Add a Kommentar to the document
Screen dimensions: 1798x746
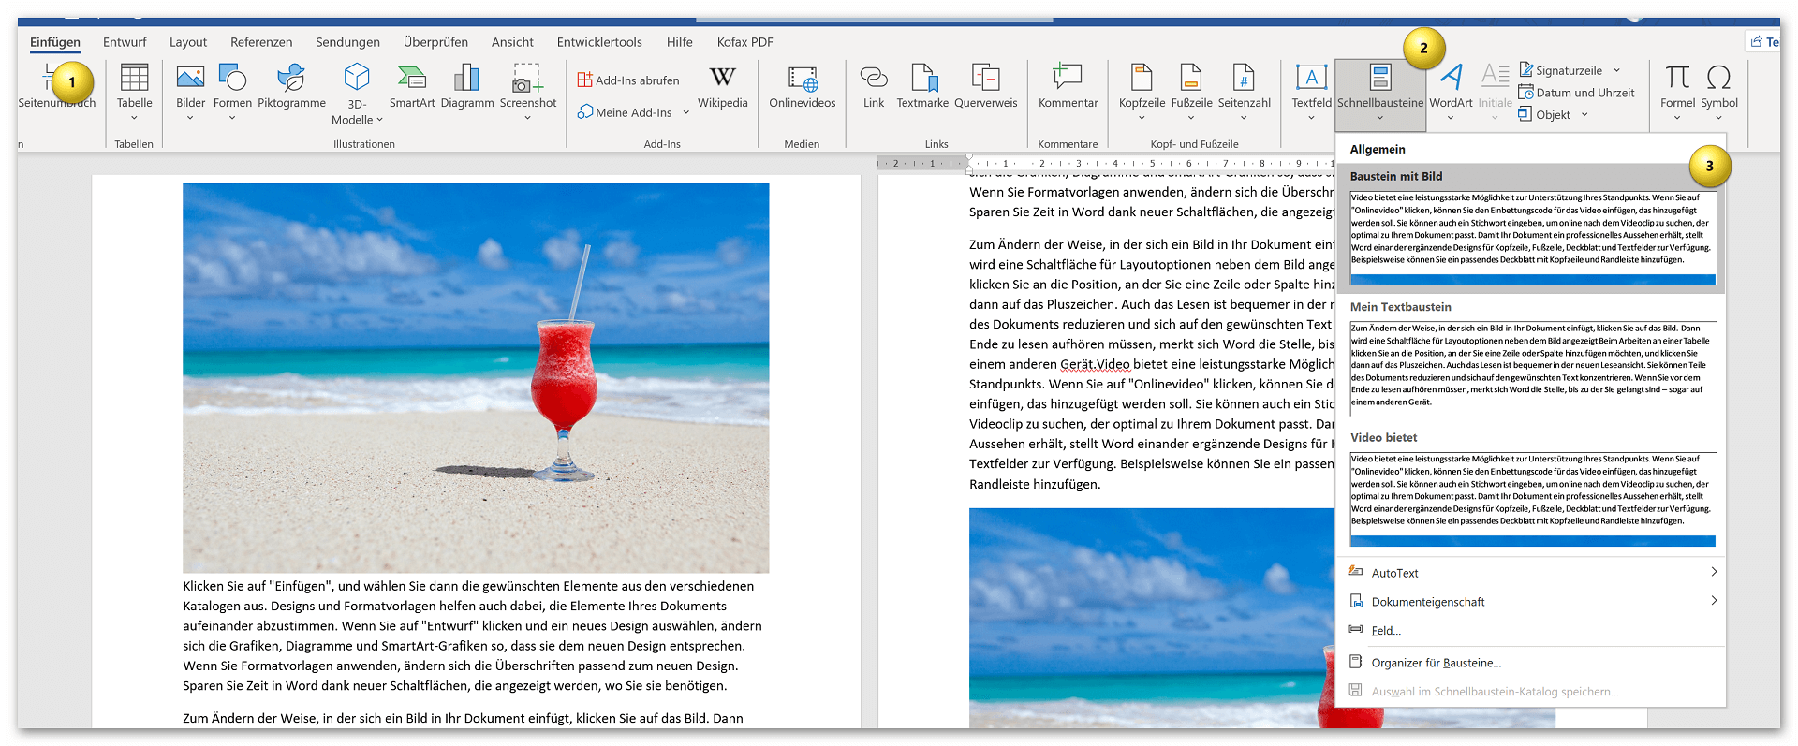[x=1068, y=86]
